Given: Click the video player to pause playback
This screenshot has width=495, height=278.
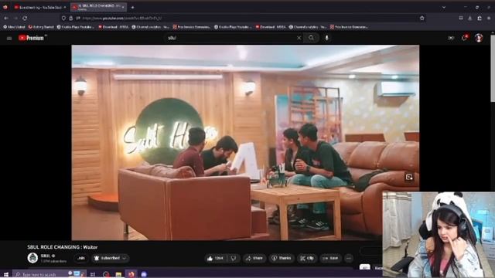Looking at the screenshot, I should click(245, 142).
